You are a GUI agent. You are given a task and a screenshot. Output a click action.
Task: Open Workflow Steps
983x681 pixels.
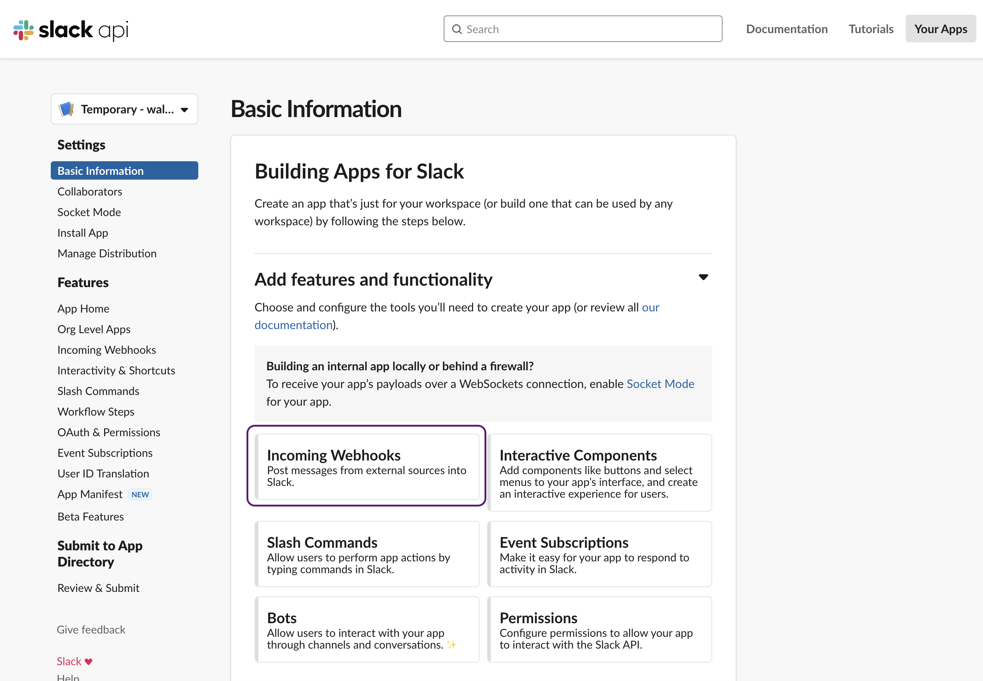coord(96,412)
